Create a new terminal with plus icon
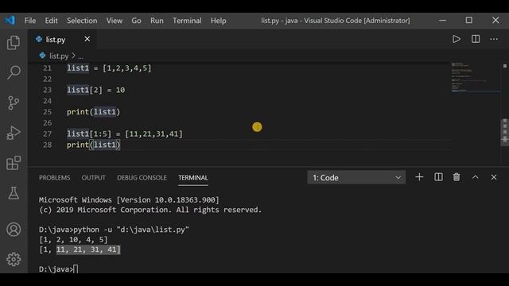 click(x=419, y=177)
